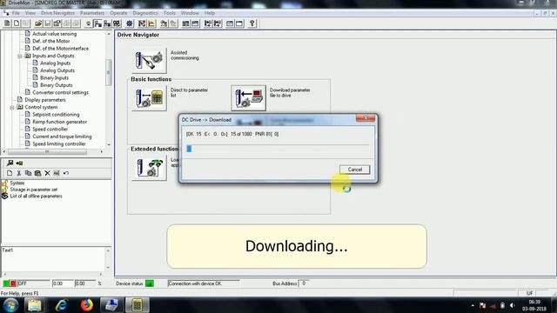Select System in lower list

click(17, 183)
